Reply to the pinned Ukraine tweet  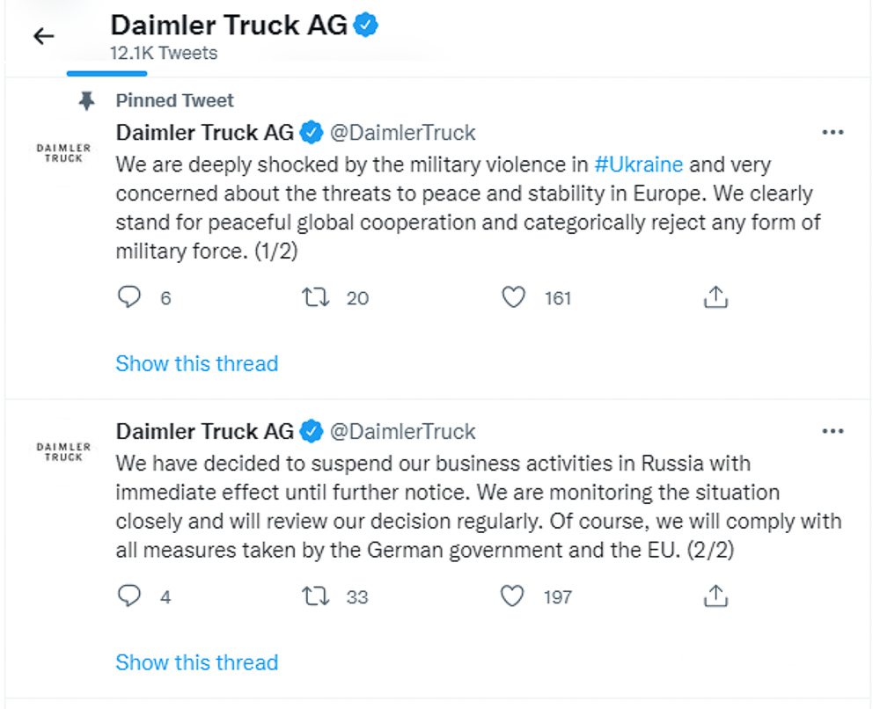(129, 297)
